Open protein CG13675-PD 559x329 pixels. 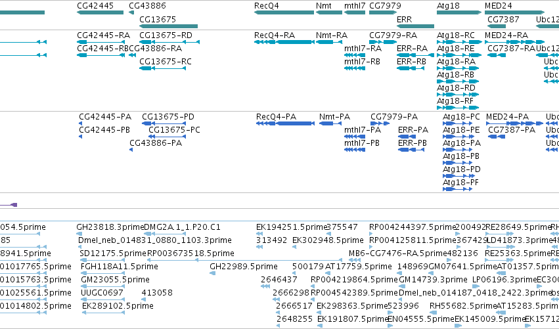[168, 116]
